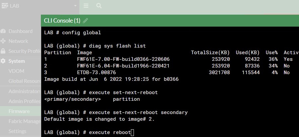
Task: Click the FortiGate logo icon beside LAB
Action: 5,6
